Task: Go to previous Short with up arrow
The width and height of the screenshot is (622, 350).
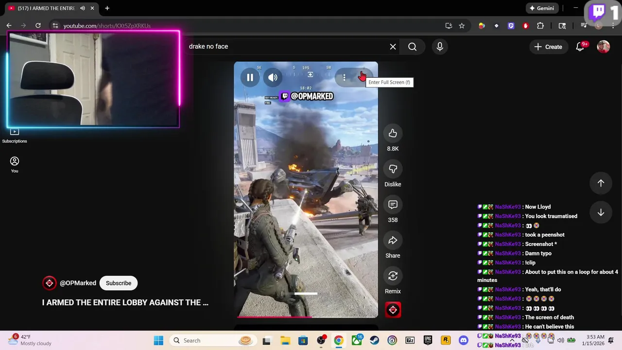Action: (x=601, y=183)
